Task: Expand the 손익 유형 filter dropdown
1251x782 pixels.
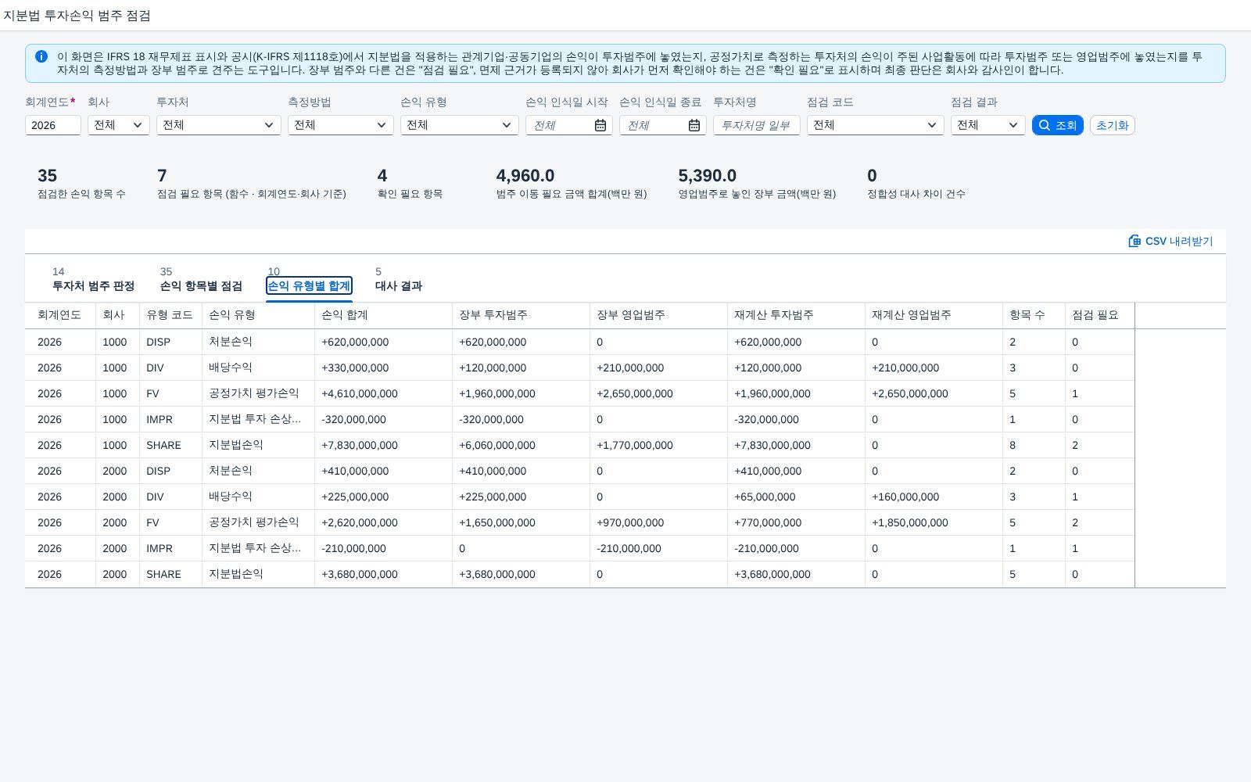Action: (x=460, y=125)
